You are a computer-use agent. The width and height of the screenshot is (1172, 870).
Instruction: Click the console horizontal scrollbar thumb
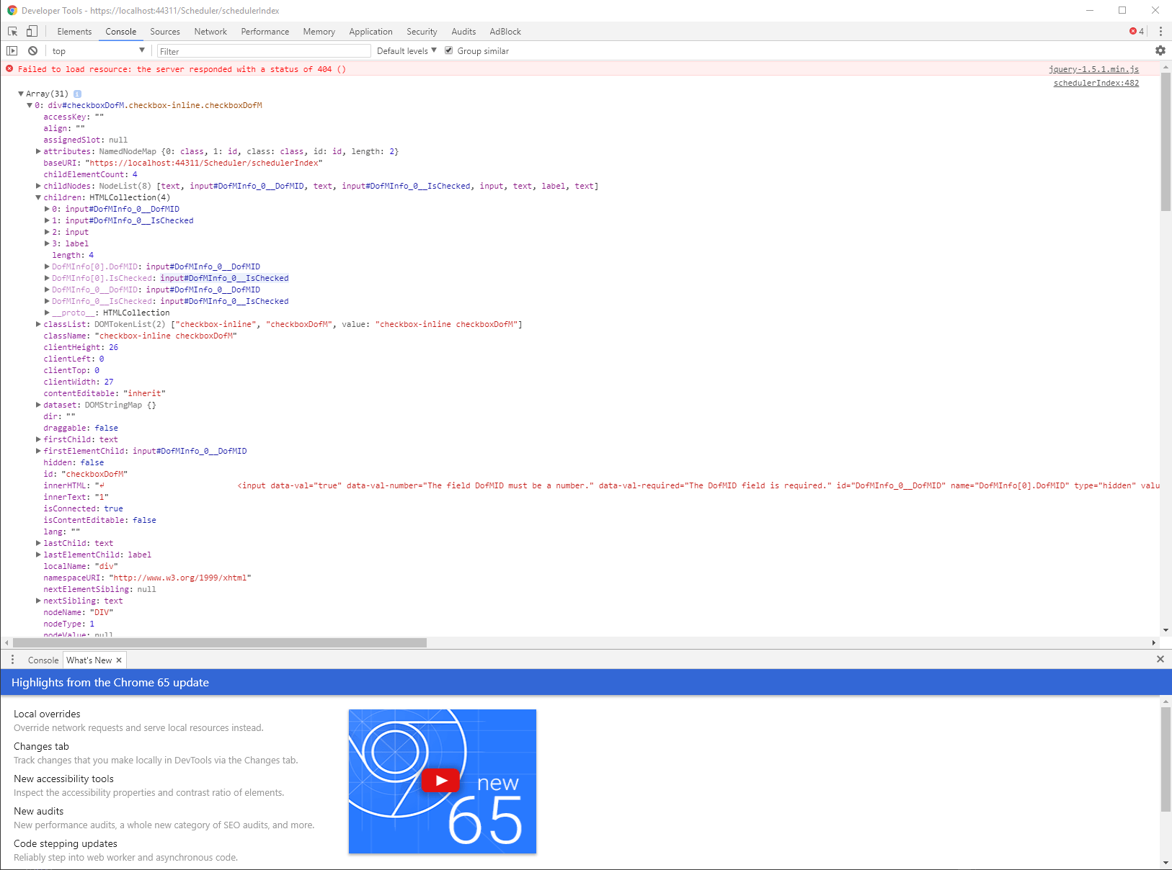220,642
